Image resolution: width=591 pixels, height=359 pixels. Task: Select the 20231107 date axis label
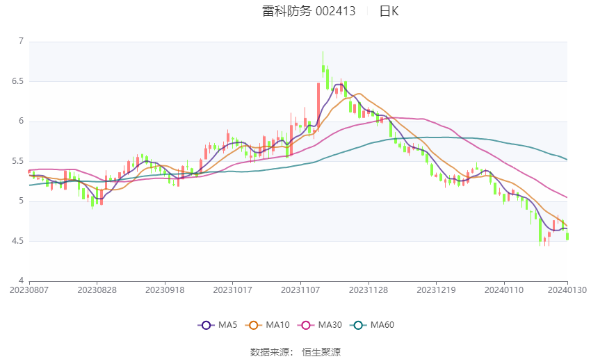[300, 290]
